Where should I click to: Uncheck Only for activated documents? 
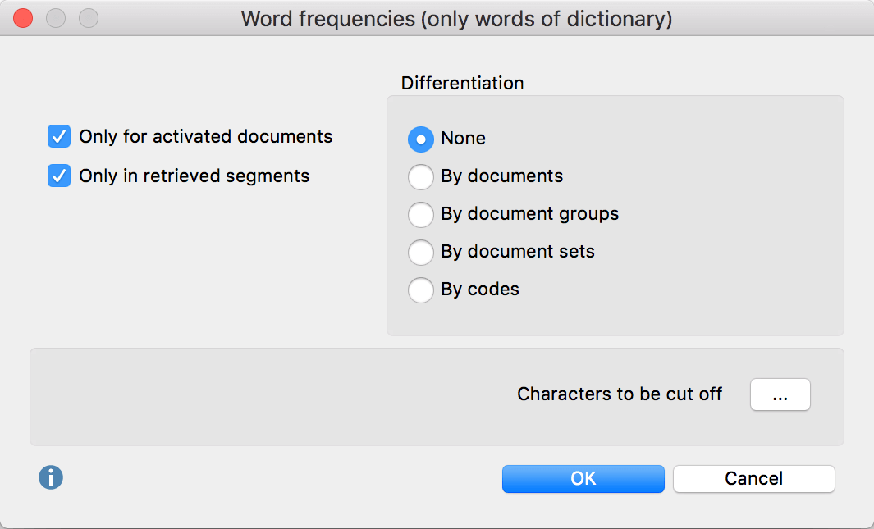coord(59,136)
